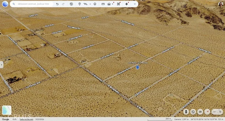Click the Google Earth logo icon
The width and height of the screenshot is (225, 121).
click(x=5, y=4)
